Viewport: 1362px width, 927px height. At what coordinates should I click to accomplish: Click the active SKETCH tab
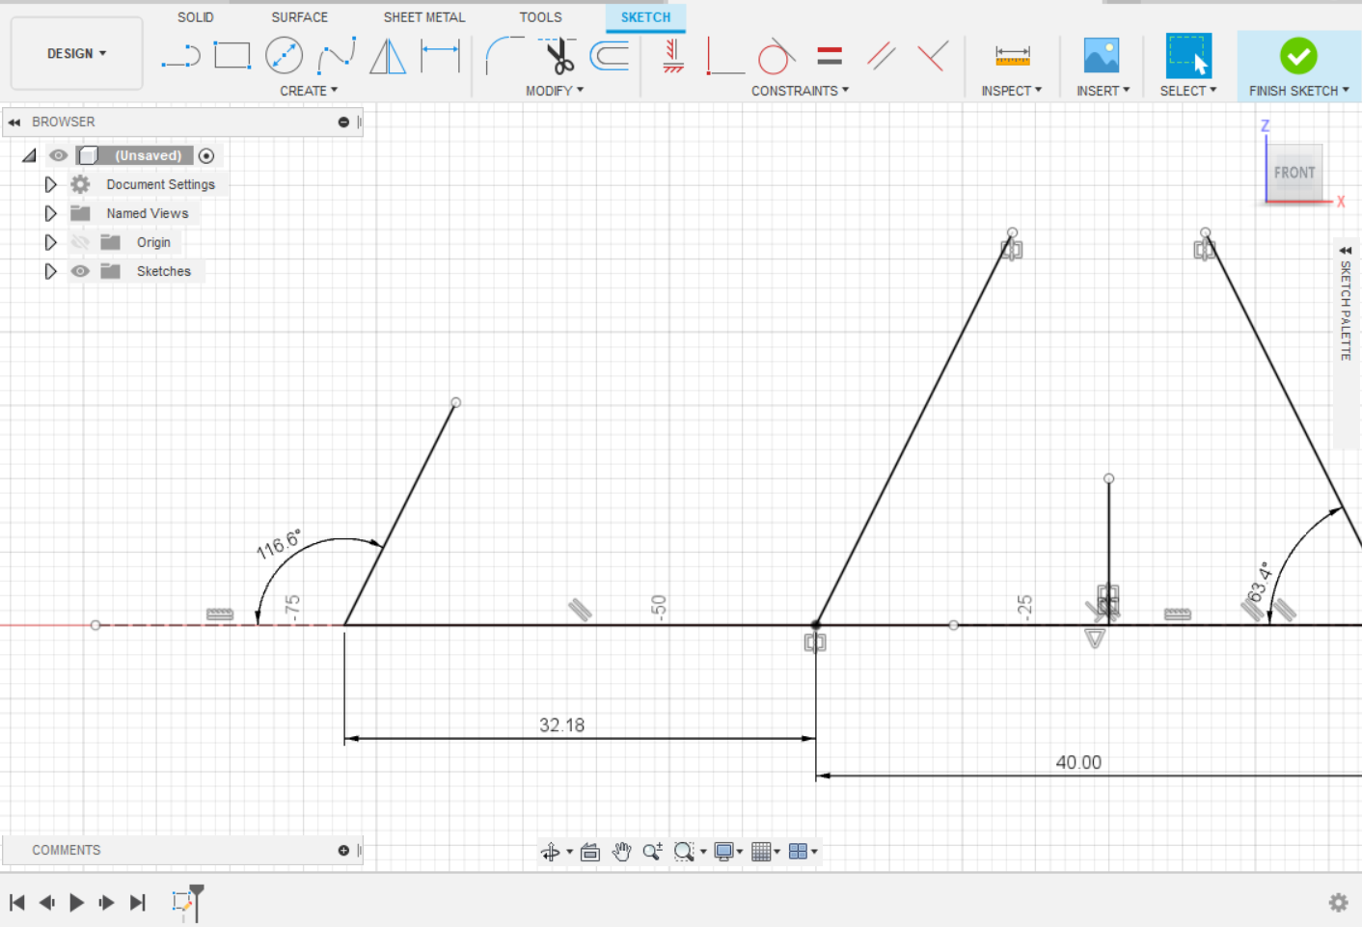pyautogui.click(x=645, y=17)
